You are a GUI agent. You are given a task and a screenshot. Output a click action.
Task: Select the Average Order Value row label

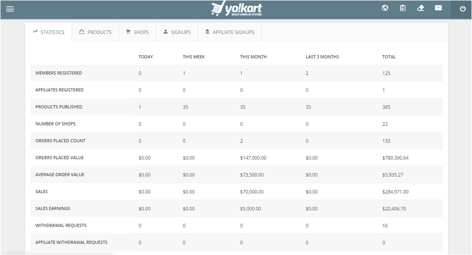tap(59, 174)
